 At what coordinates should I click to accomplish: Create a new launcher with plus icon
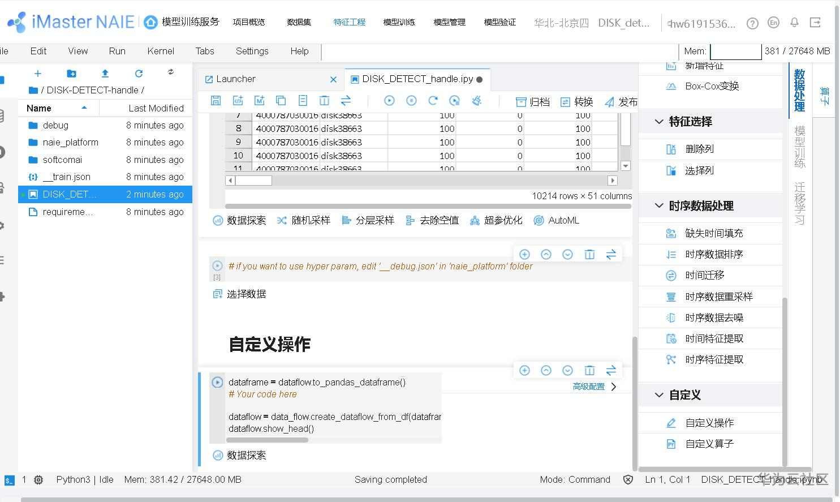[x=38, y=74]
